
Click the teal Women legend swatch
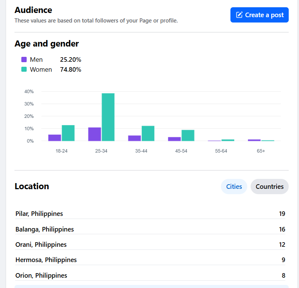click(x=24, y=69)
